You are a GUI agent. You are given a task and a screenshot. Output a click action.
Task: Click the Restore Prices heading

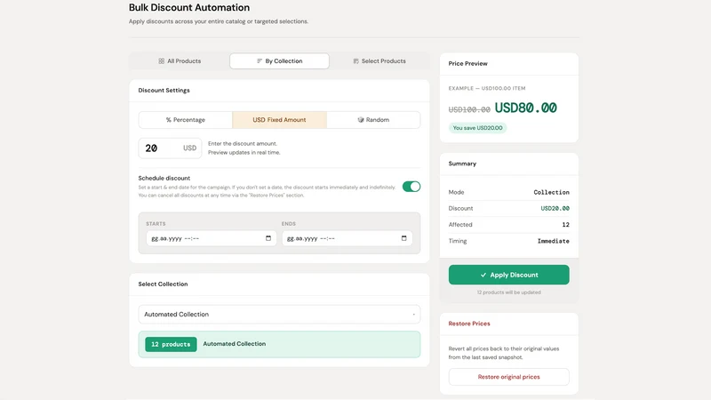pyautogui.click(x=469, y=324)
